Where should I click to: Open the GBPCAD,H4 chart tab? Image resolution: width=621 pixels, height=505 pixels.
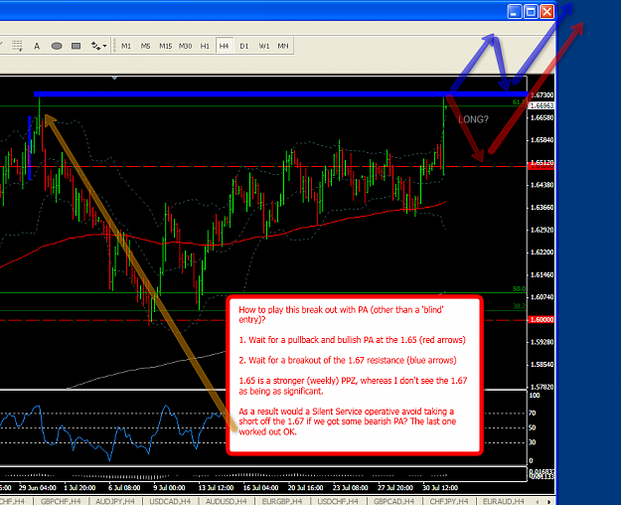(393, 501)
